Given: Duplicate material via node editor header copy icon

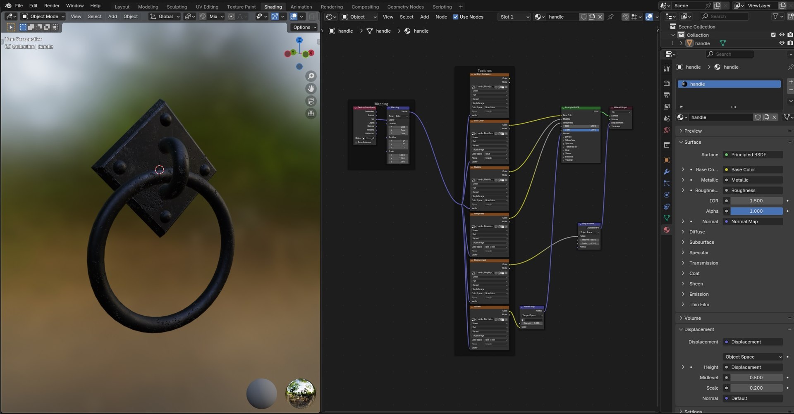Looking at the screenshot, I should pyautogui.click(x=592, y=17).
